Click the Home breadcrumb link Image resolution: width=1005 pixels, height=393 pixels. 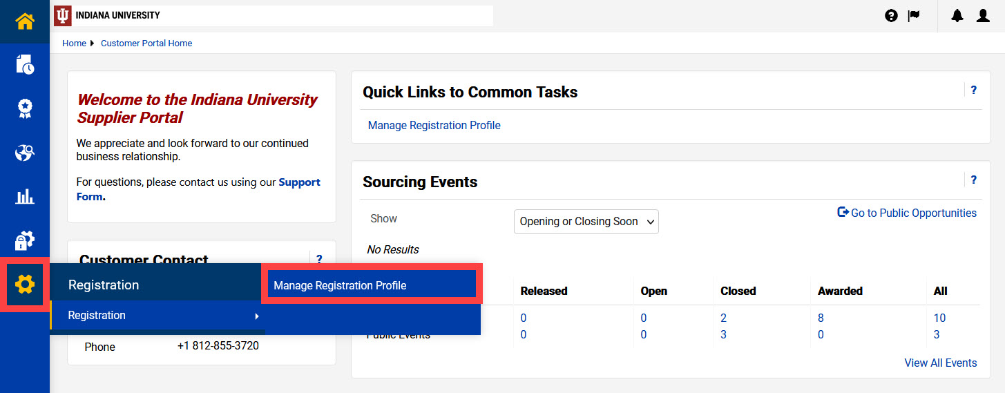(x=74, y=44)
